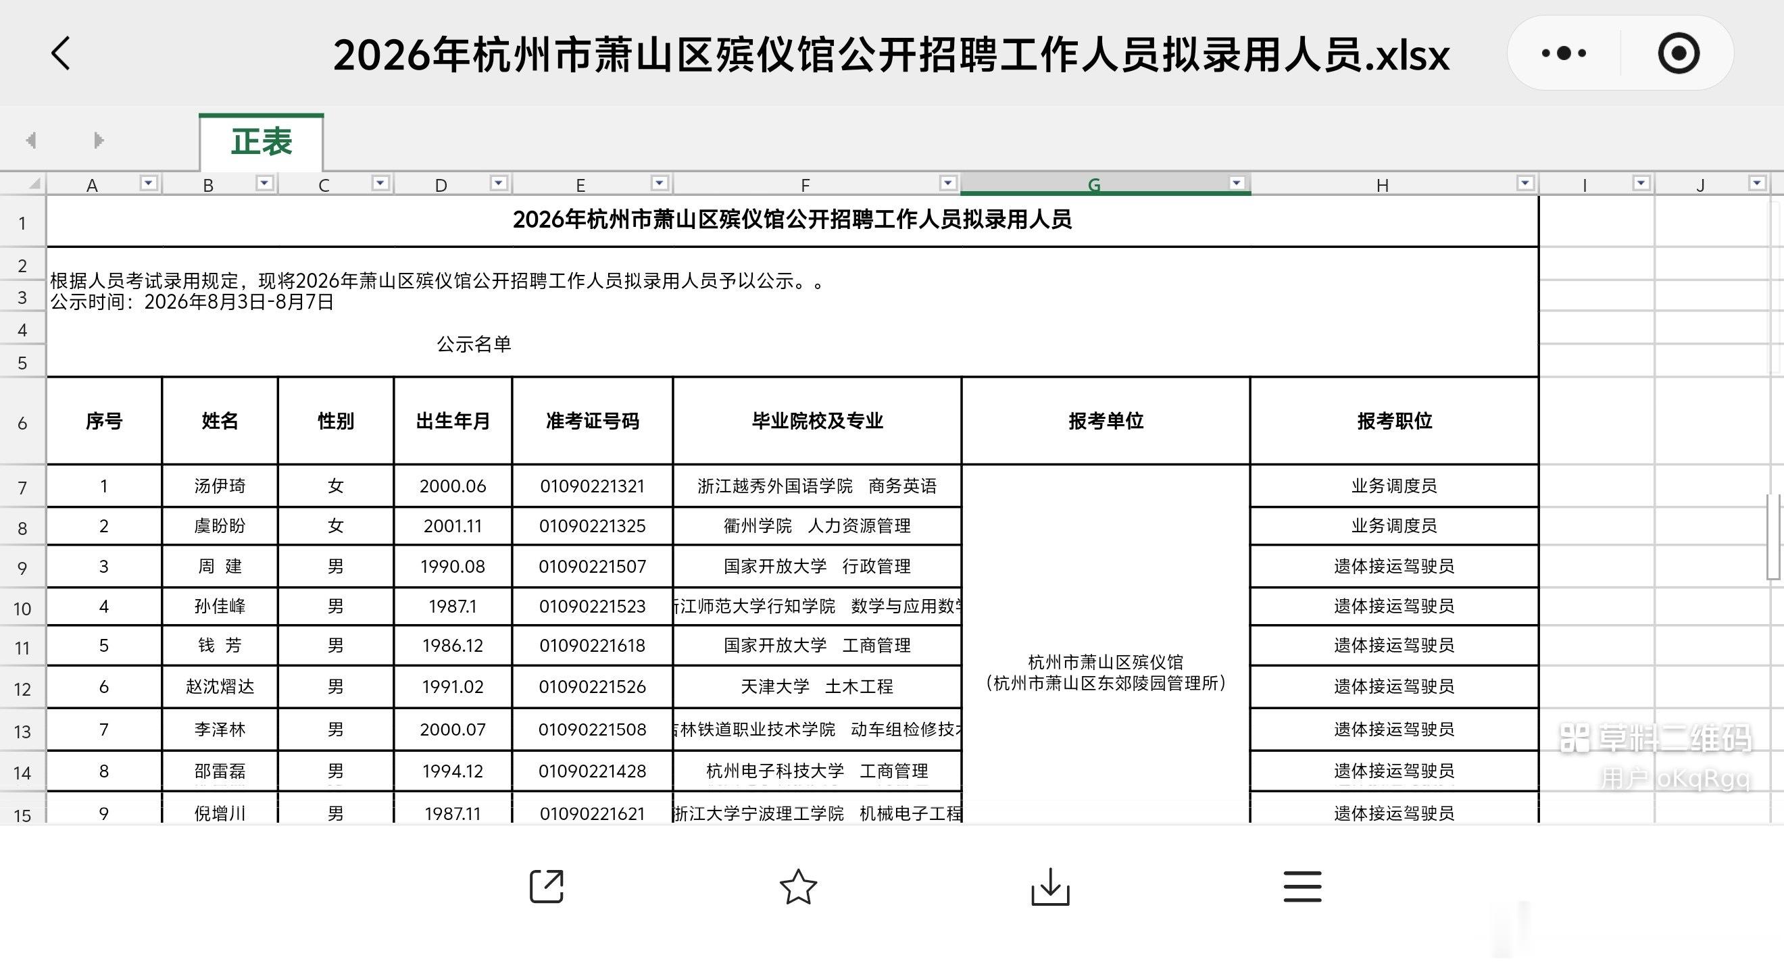Click exam number 01090221618
The image size is (1784, 974).
pyautogui.click(x=592, y=646)
